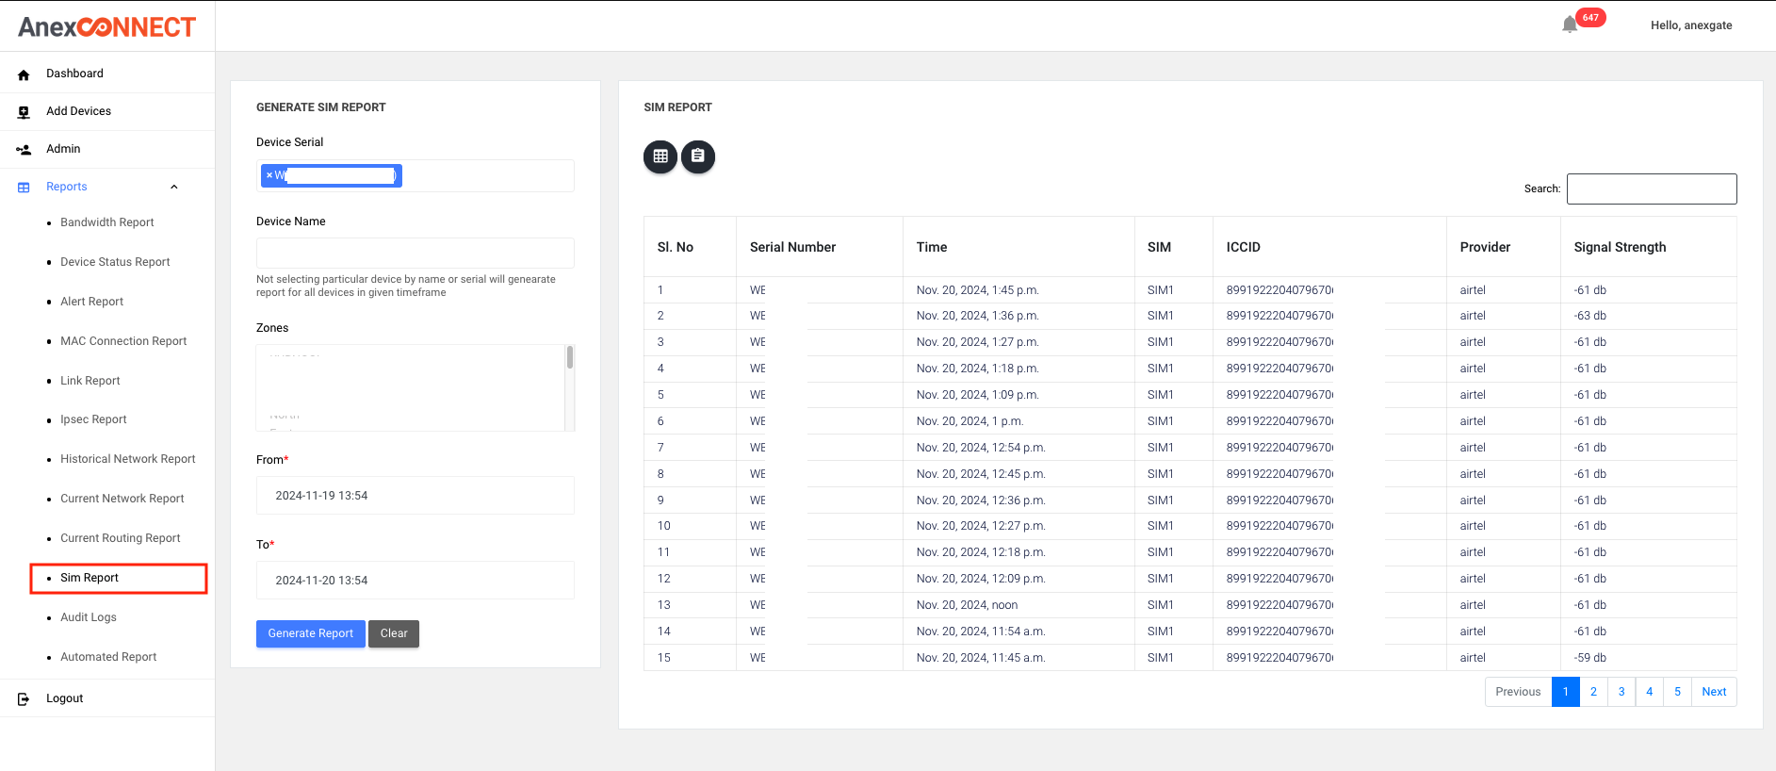Sort table by Signal Strength column
This screenshot has width=1776, height=771.
coord(1620,247)
